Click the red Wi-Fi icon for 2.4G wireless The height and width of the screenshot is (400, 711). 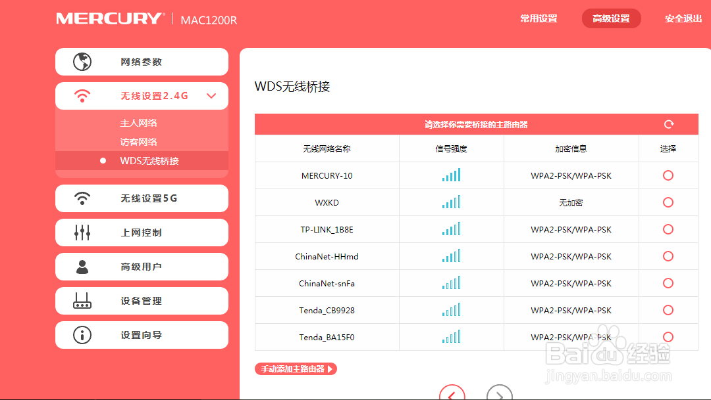point(82,96)
